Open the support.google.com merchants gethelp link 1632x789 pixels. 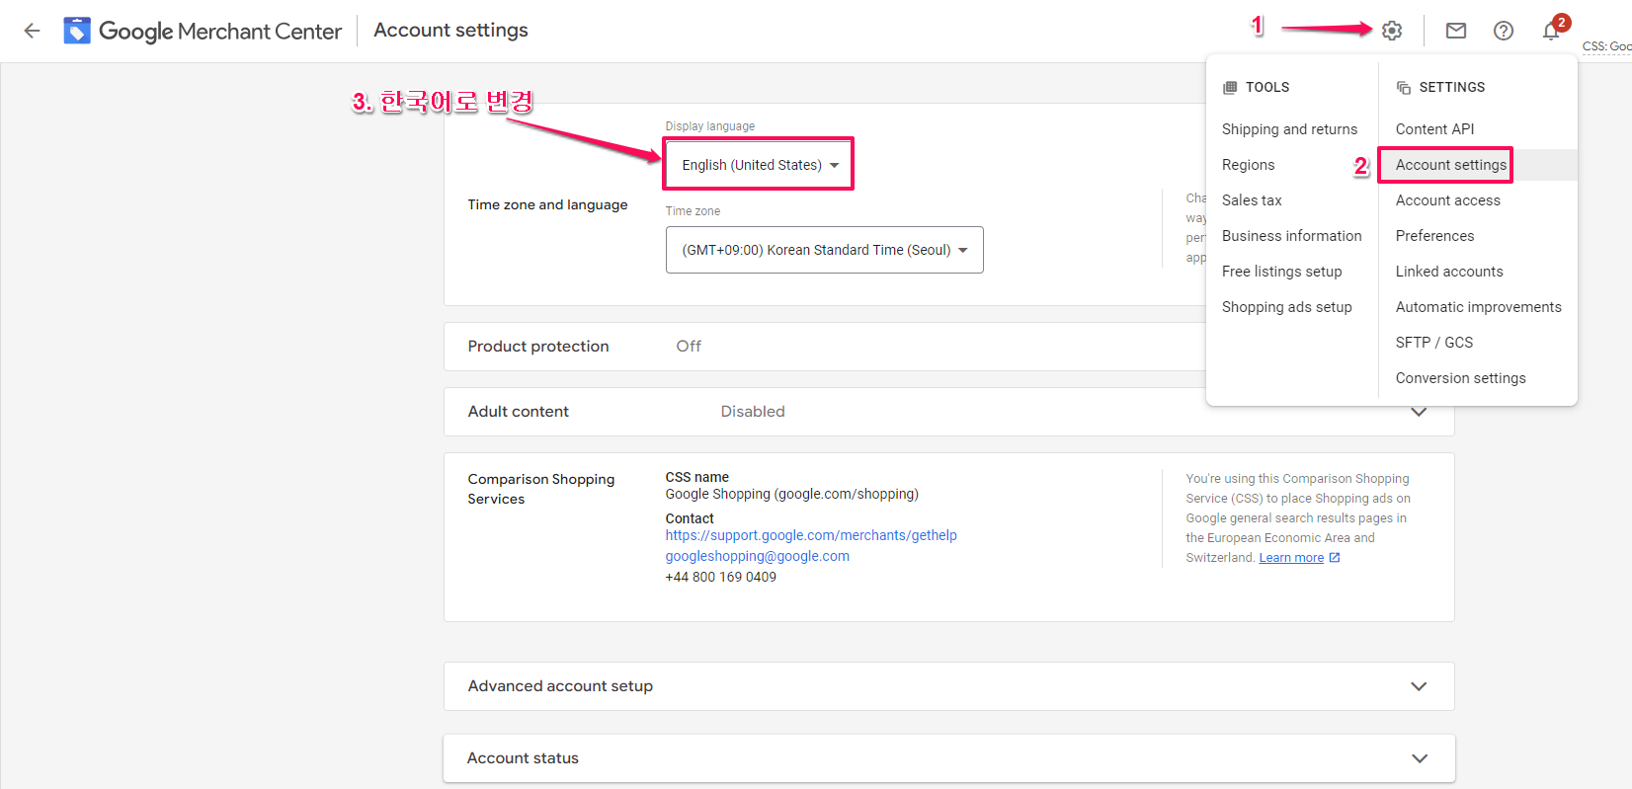[811, 535]
